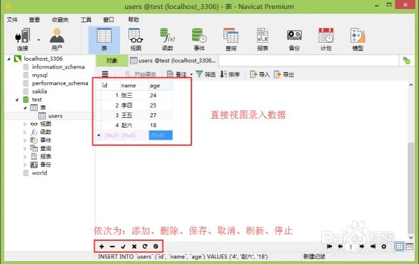419x264 pixels.
Task: Open the 查看 menu
Action: [x=34, y=20]
